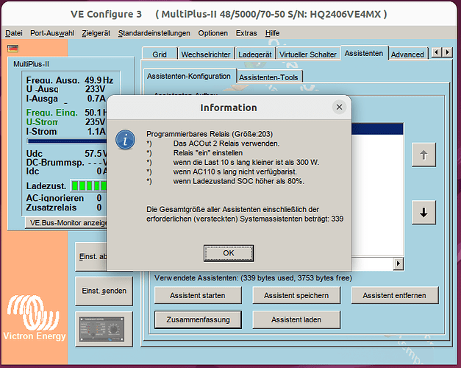Select the Assistenten-Konfiguration sub-tab
Screen dimensions: 461x368
click(189, 76)
